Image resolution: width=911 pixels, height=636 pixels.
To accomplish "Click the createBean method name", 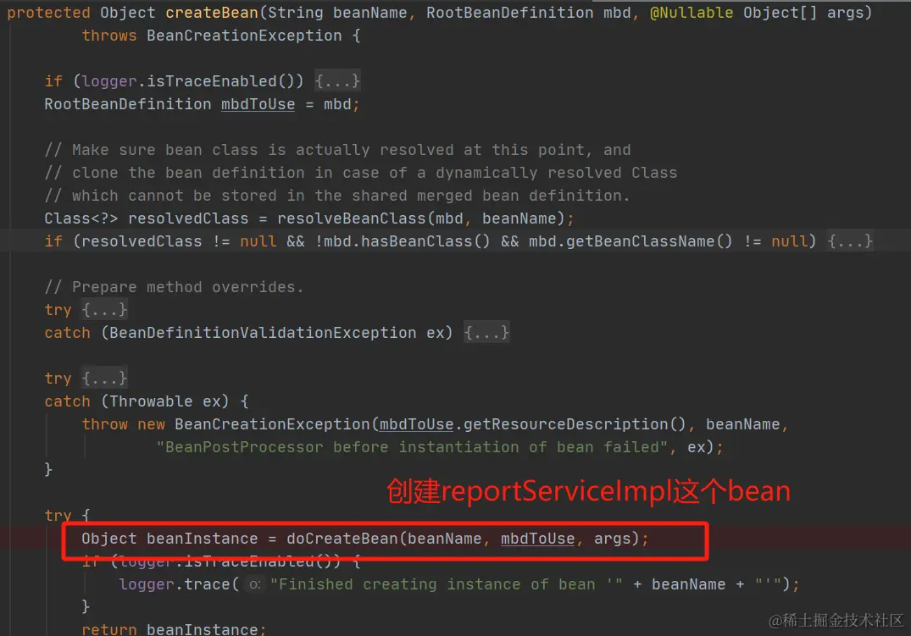I will pos(212,13).
